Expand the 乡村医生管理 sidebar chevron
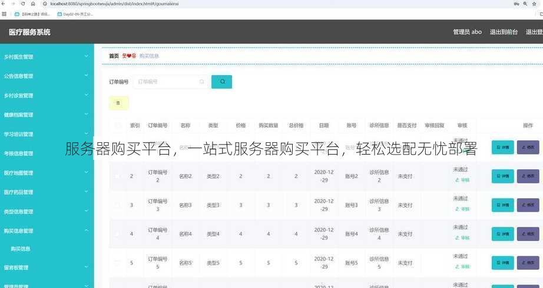The image size is (543, 288). (86, 56)
